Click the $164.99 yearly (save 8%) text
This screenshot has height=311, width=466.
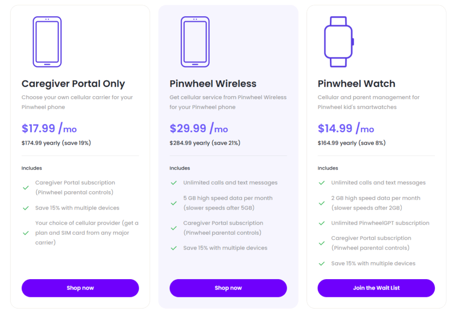coord(352,143)
